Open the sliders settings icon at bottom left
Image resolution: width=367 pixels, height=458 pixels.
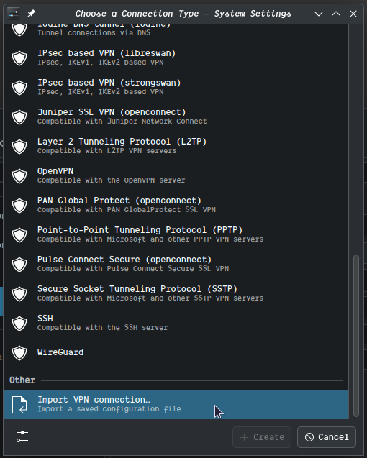coord(22,436)
